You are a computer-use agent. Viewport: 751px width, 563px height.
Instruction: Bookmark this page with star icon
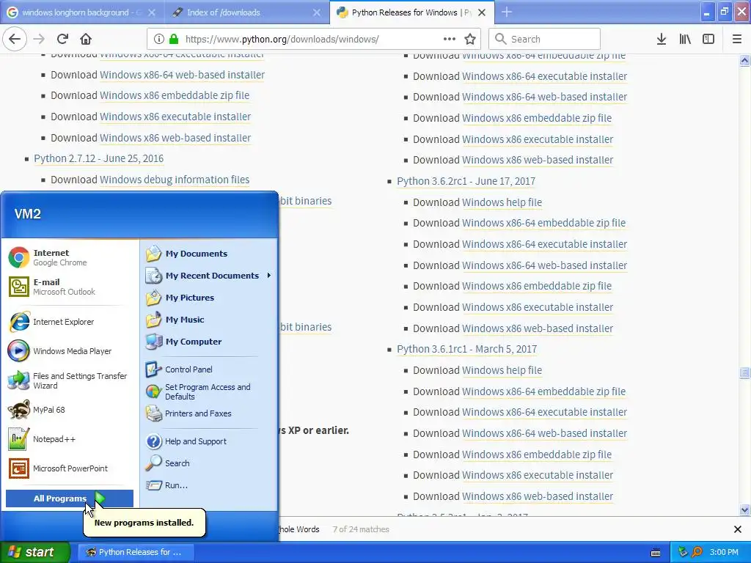click(x=470, y=40)
